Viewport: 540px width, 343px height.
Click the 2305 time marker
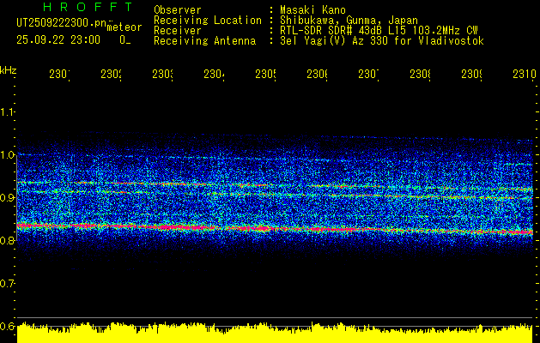tap(265, 75)
